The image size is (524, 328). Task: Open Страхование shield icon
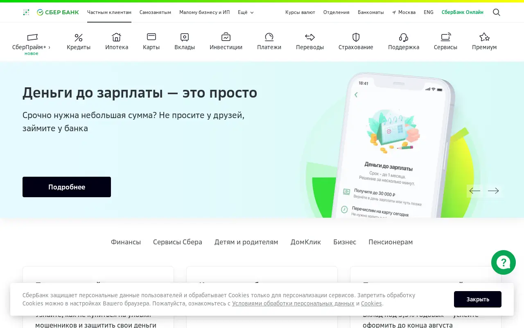[356, 37]
